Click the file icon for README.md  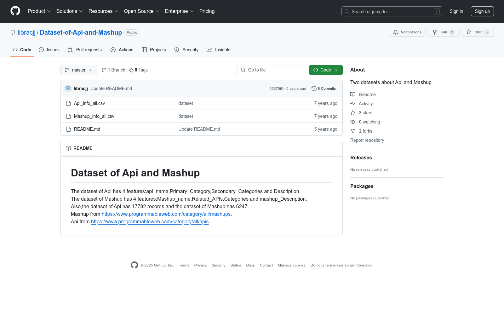coord(68,129)
